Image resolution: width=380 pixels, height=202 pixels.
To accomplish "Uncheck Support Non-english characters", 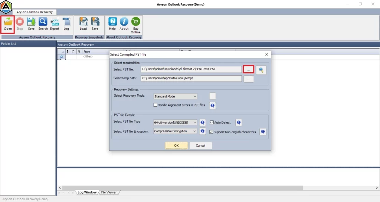I will [x=212, y=132].
